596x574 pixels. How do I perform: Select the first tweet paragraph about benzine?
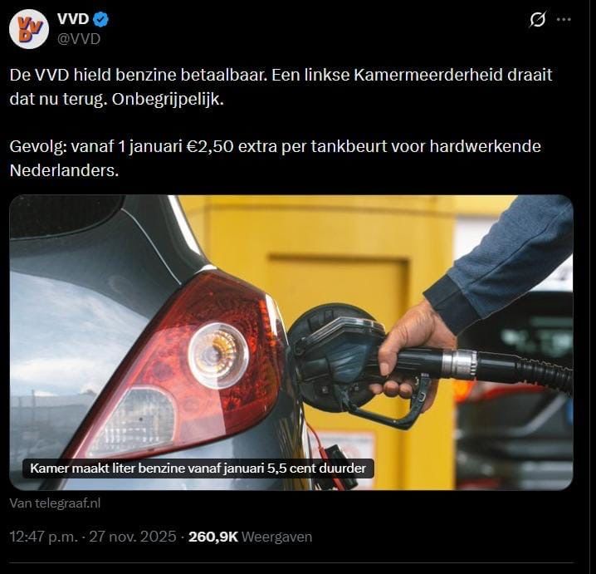tap(281, 87)
